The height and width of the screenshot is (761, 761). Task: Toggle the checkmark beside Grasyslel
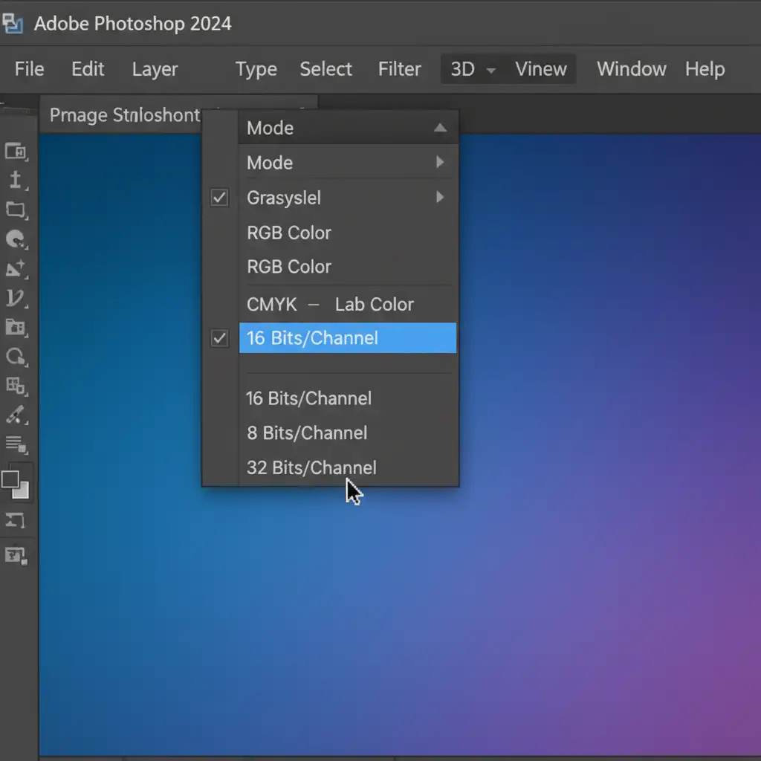point(219,198)
